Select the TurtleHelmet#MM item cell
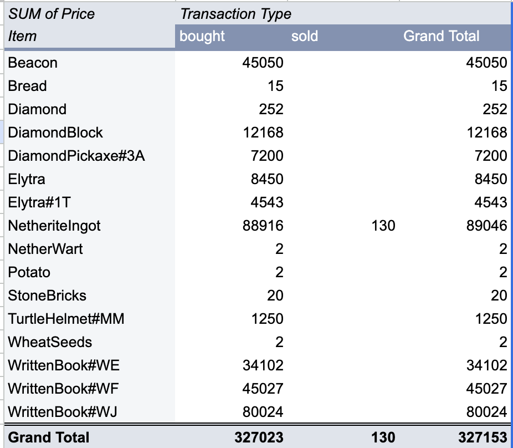This screenshot has height=448, width=513. point(66,319)
